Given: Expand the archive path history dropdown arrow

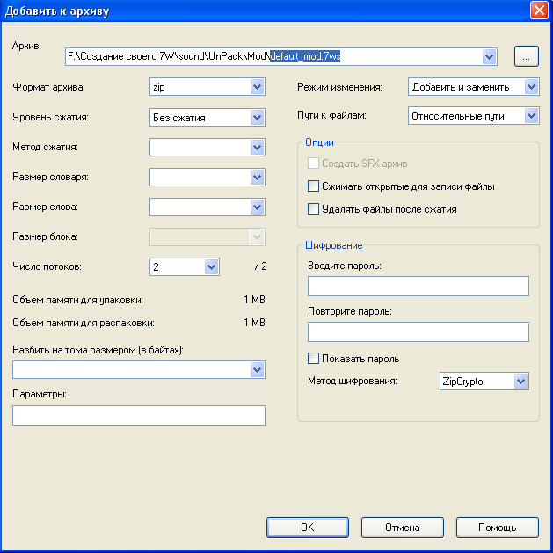Looking at the screenshot, I should pyautogui.click(x=490, y=57).
